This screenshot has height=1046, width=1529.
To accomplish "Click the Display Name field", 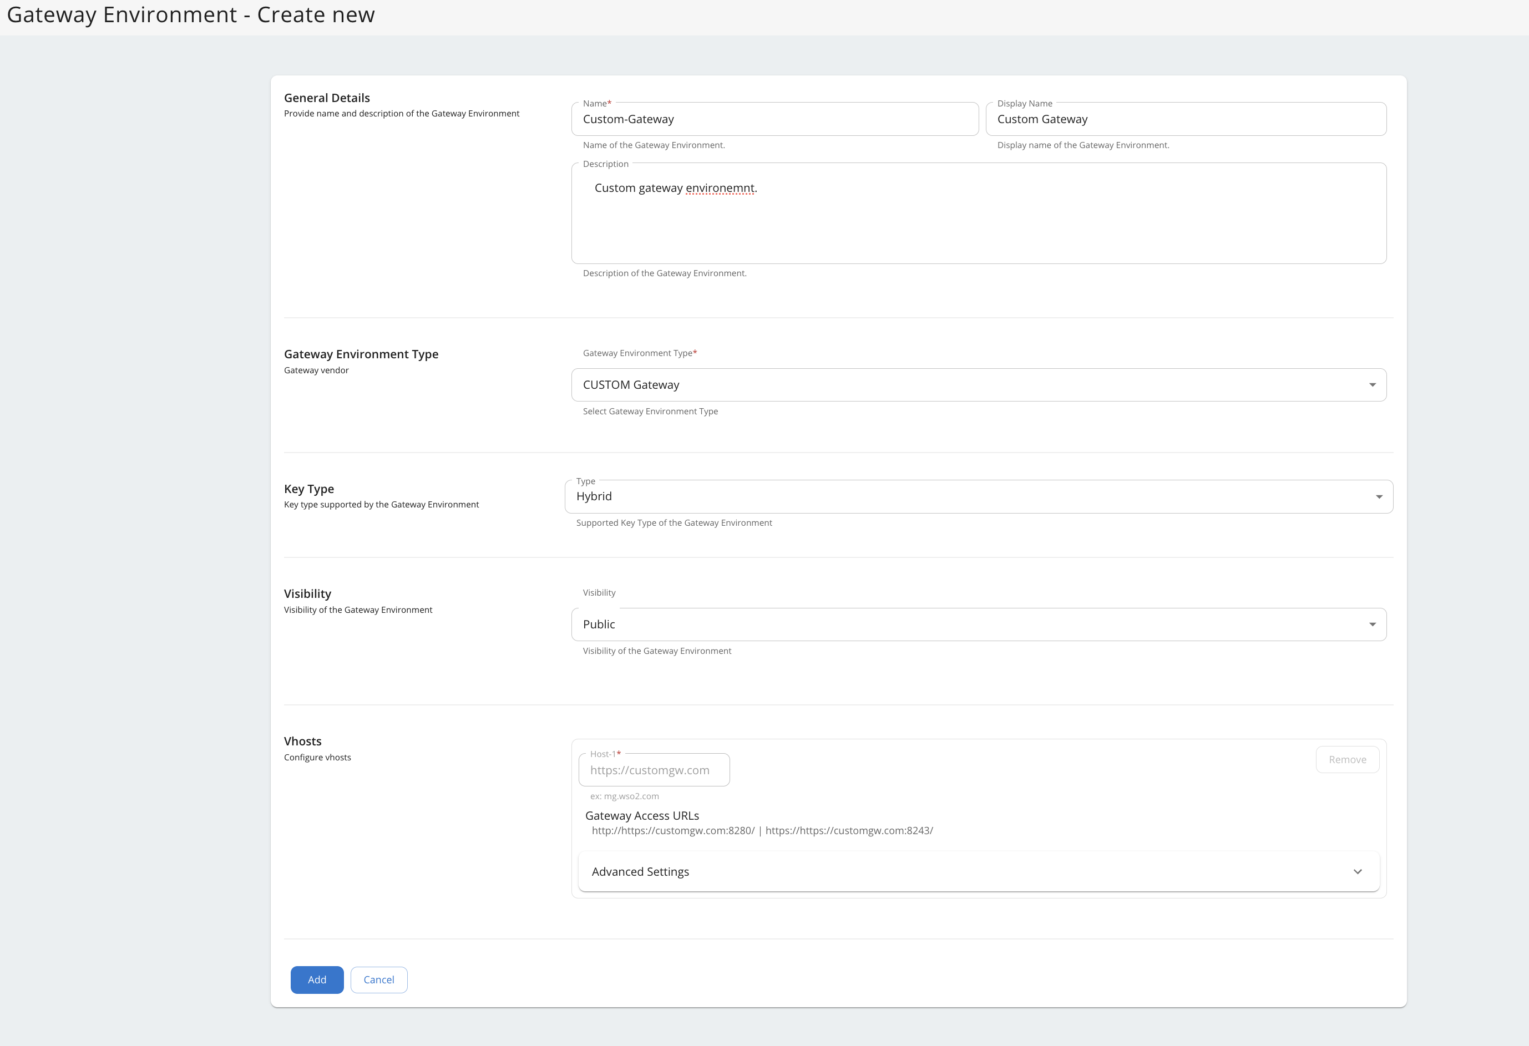I will point(1186,119).
